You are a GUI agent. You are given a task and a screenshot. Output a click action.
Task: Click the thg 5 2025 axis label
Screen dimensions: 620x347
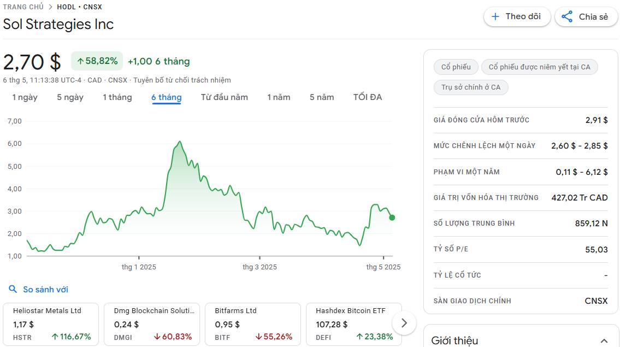[383, 267]
